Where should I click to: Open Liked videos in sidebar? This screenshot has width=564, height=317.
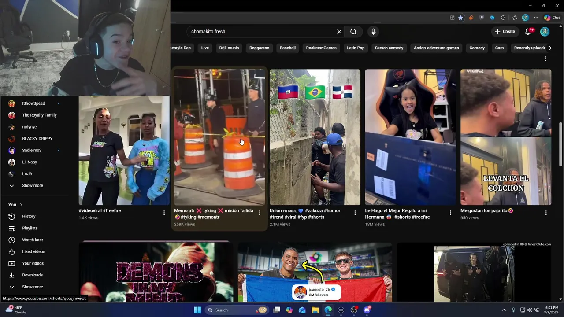click(34, 251)
